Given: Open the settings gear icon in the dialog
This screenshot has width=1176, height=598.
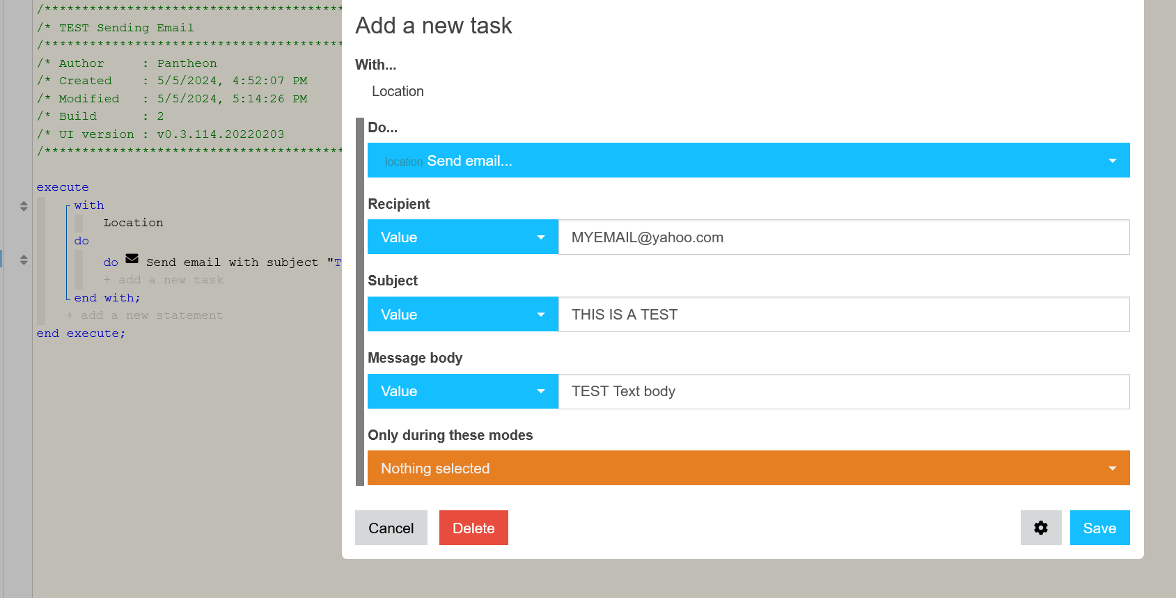Looking at the screenshot, I should [x=1040, y=528].
